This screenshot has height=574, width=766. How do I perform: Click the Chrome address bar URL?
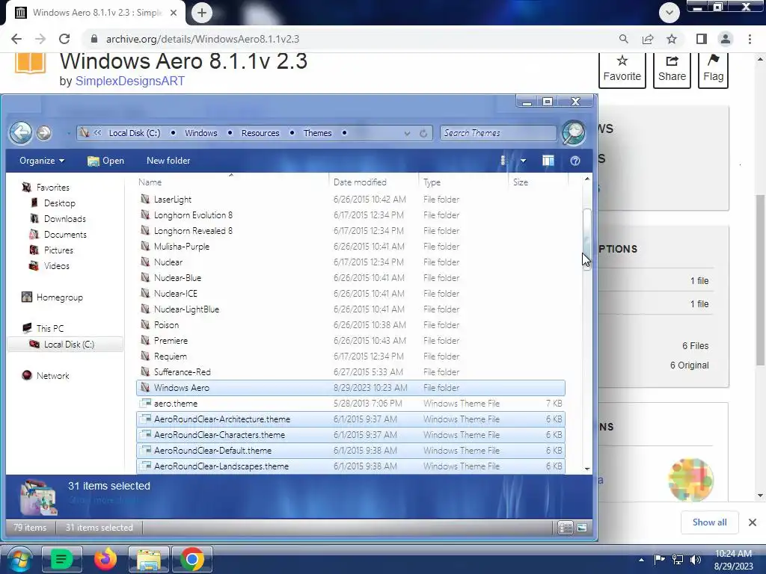click(203, 39)
